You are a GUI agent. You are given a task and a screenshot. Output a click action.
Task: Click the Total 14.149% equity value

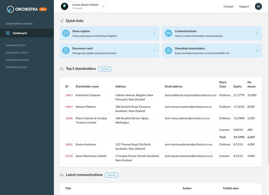click(x=239, y=137)
